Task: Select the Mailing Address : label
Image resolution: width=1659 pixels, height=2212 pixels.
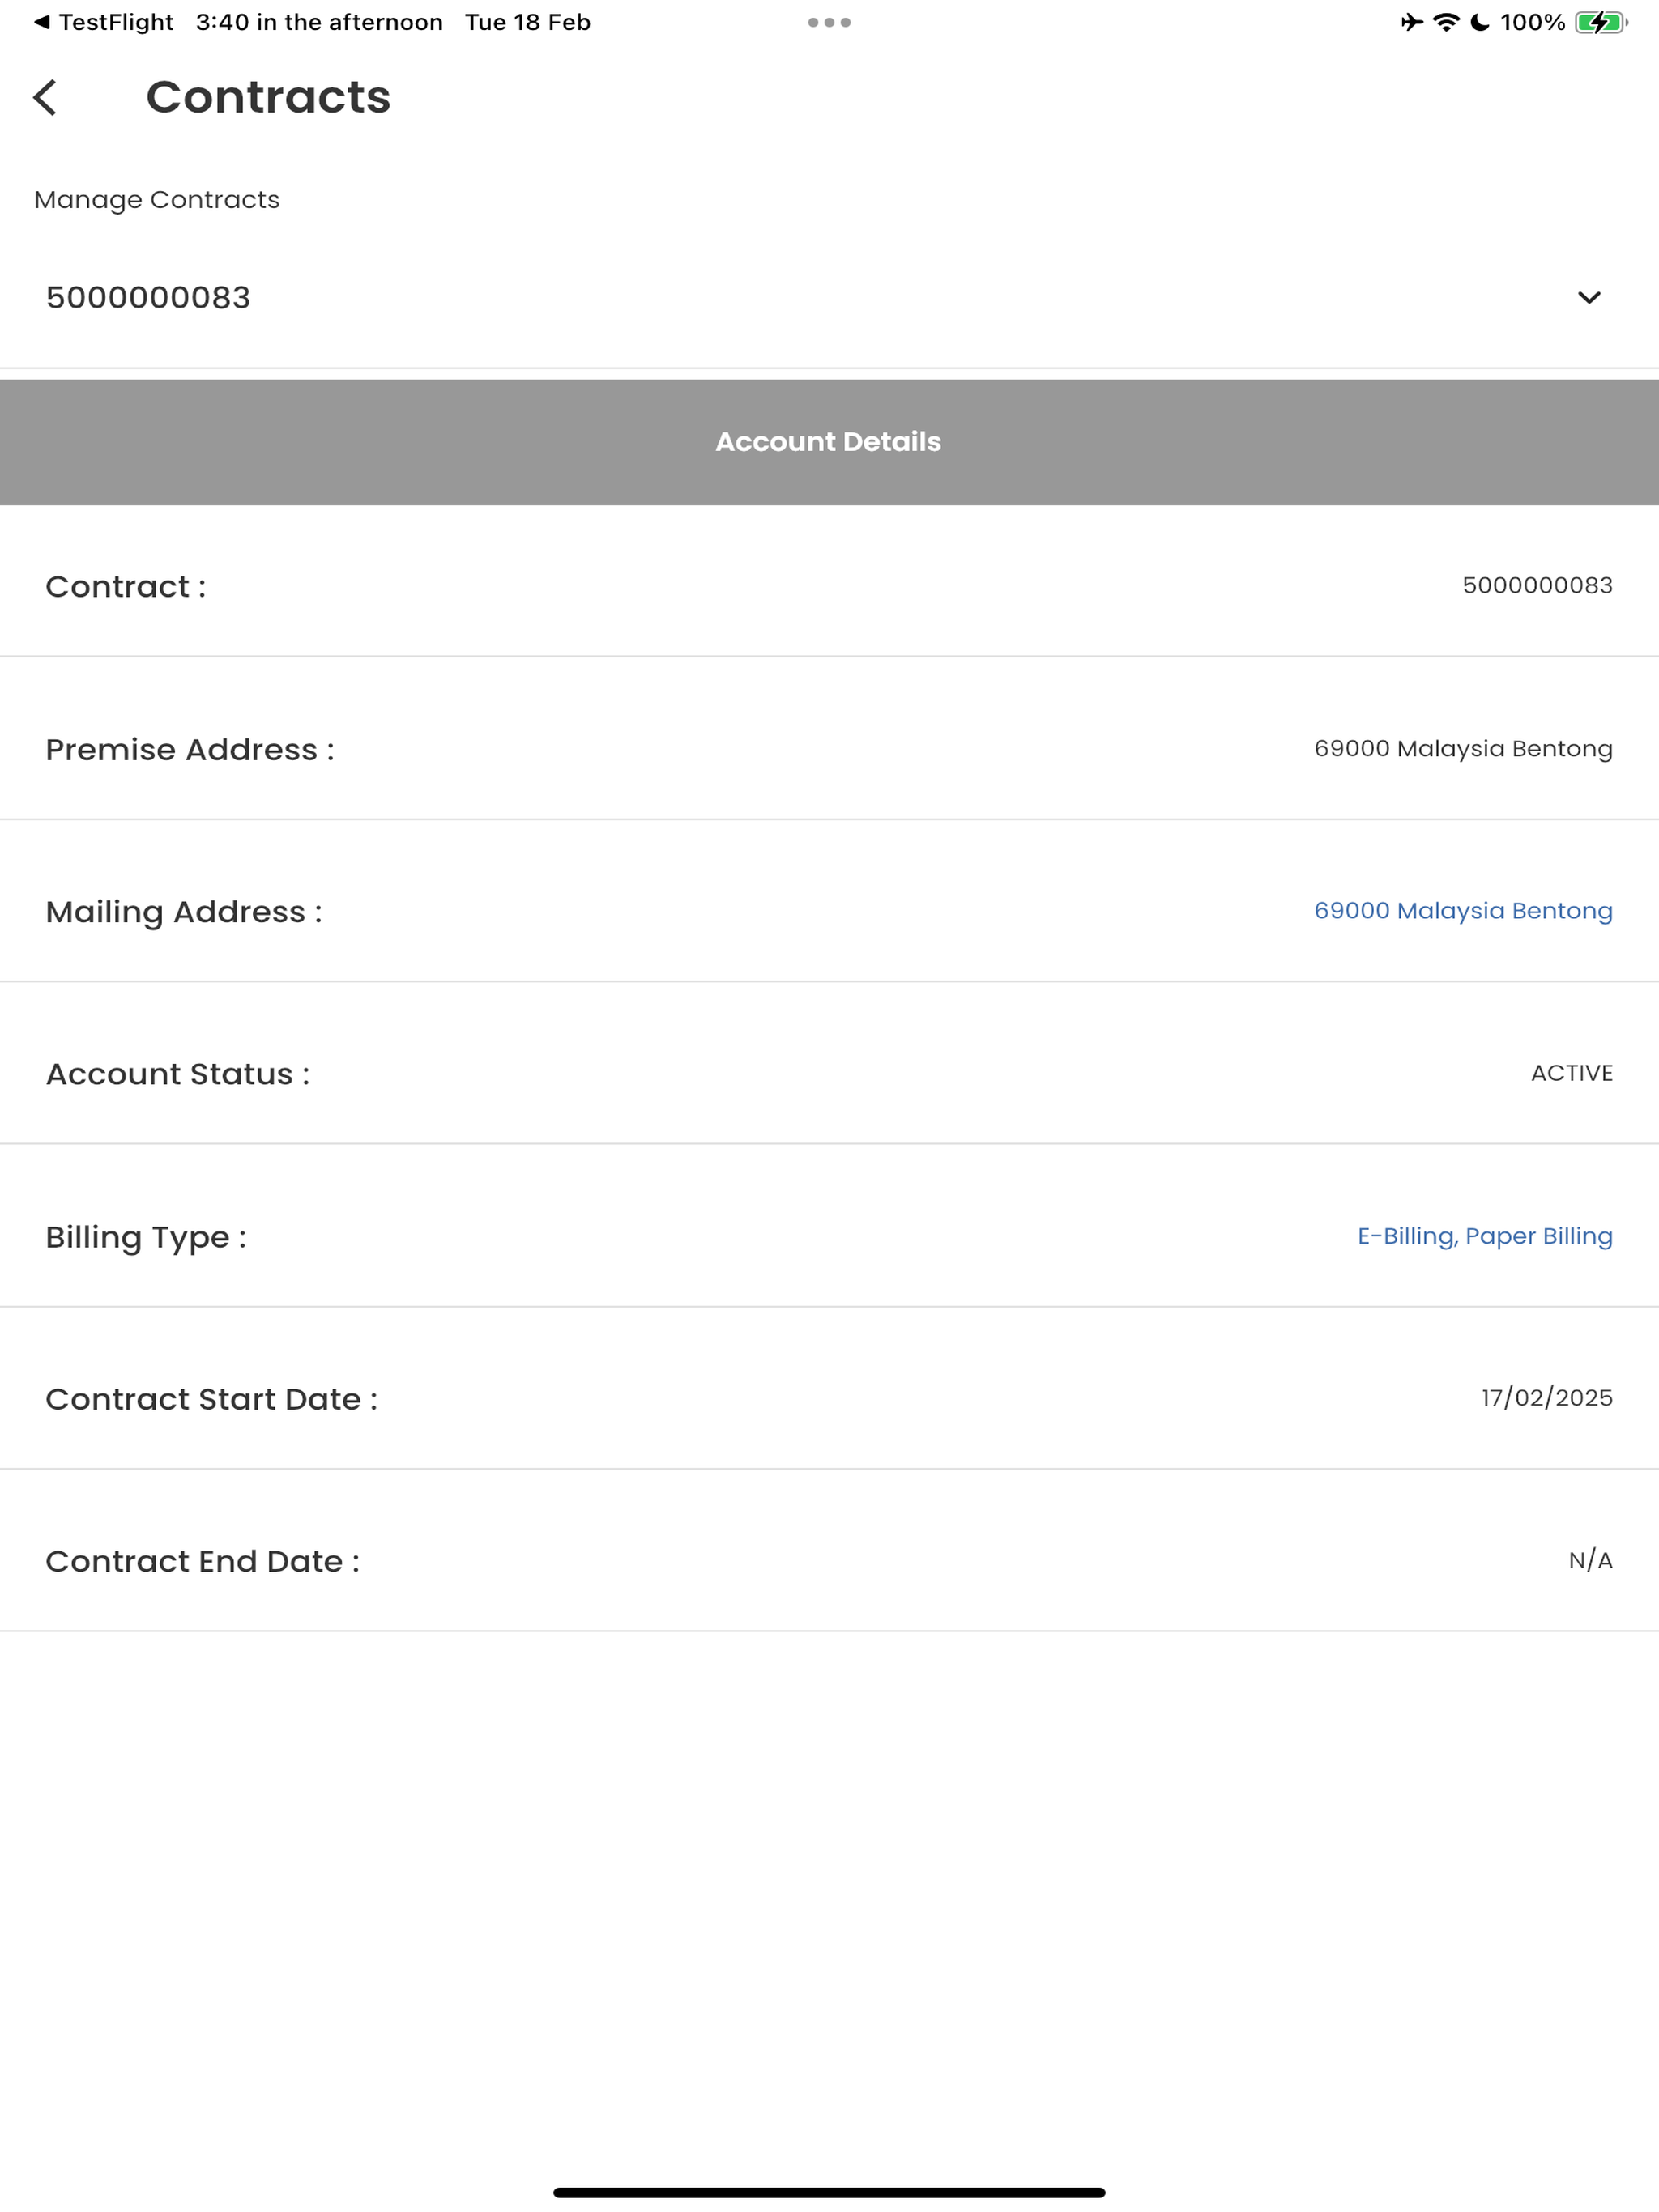Action: [x=184, y=912]
